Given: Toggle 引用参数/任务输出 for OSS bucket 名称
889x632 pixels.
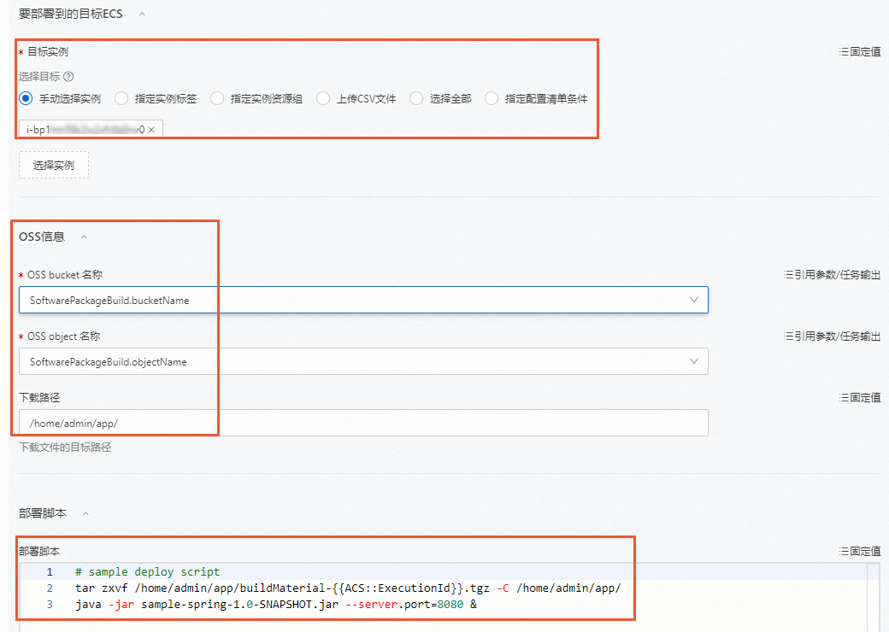Looking at the screenshot, I should point(832,275).
